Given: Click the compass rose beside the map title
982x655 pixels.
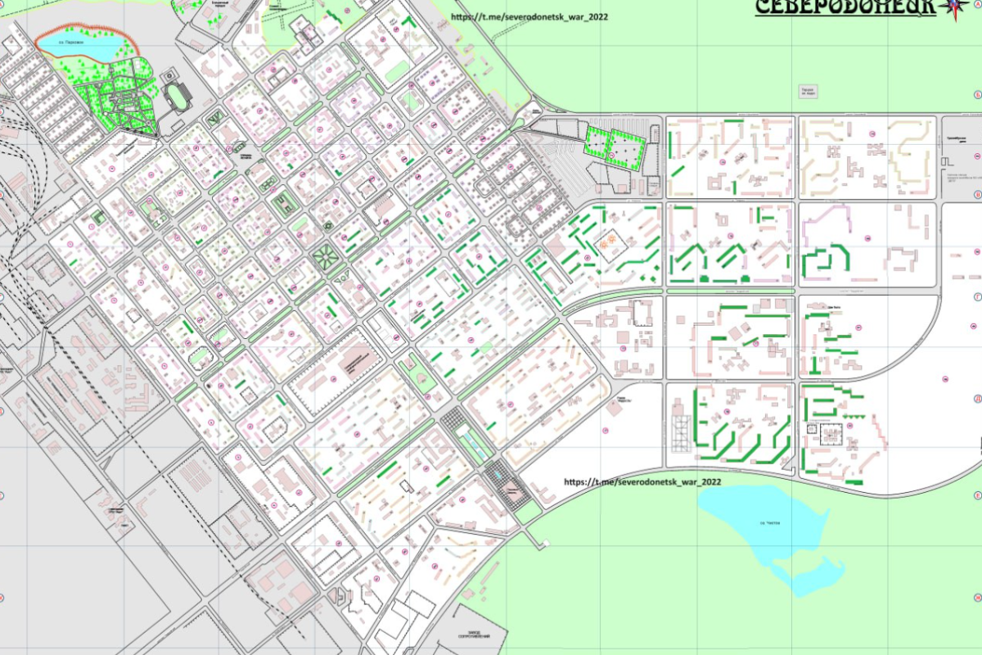Looking at the screenshot, I should (x=953, y=7).
